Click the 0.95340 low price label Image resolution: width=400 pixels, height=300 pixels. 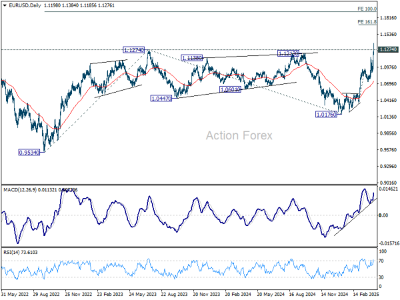(29, 152)
